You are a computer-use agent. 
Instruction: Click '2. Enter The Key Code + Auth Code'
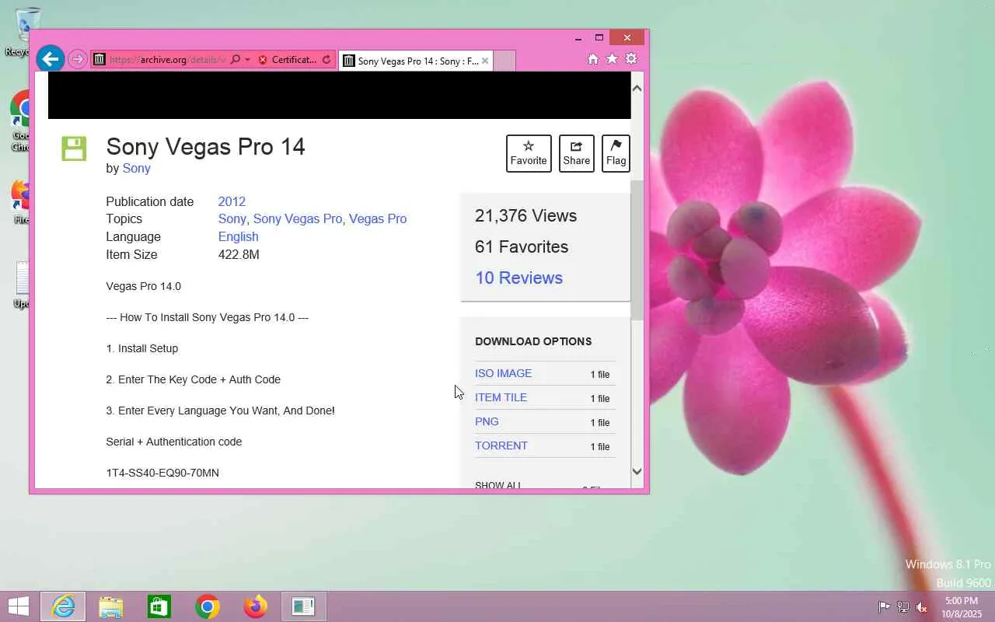(194, 379)
